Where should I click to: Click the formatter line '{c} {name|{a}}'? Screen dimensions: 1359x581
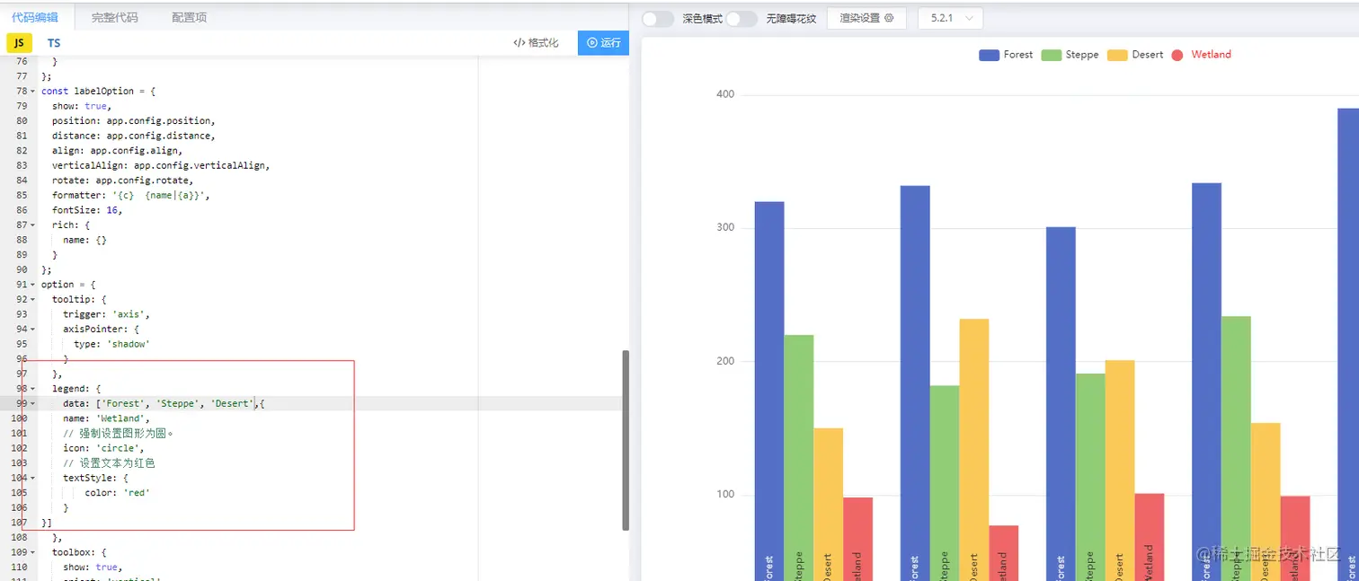(130, 195)
